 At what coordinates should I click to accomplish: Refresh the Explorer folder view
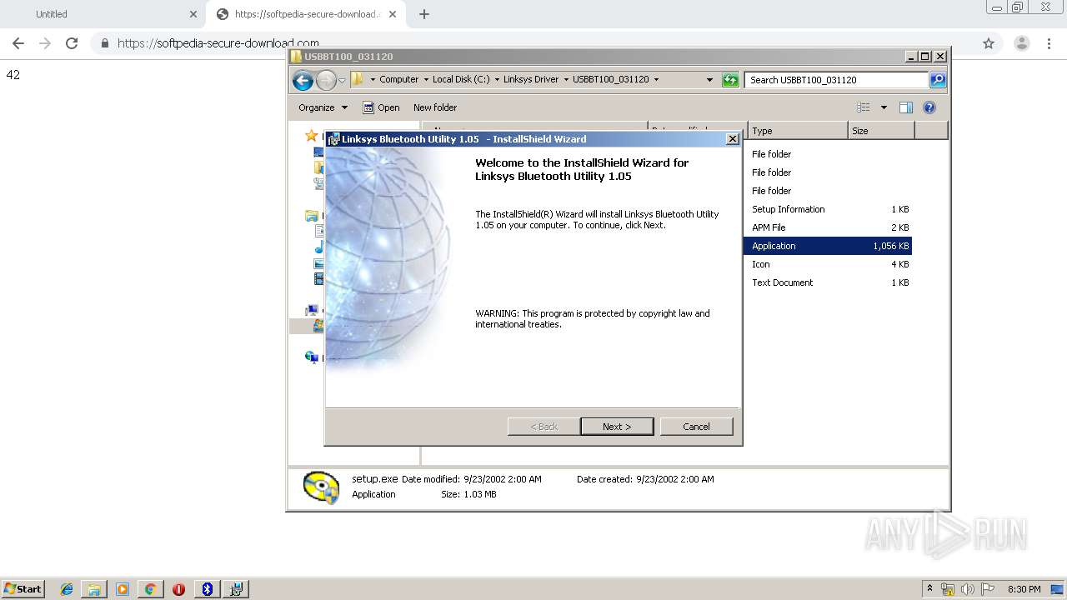coord(730,80)
